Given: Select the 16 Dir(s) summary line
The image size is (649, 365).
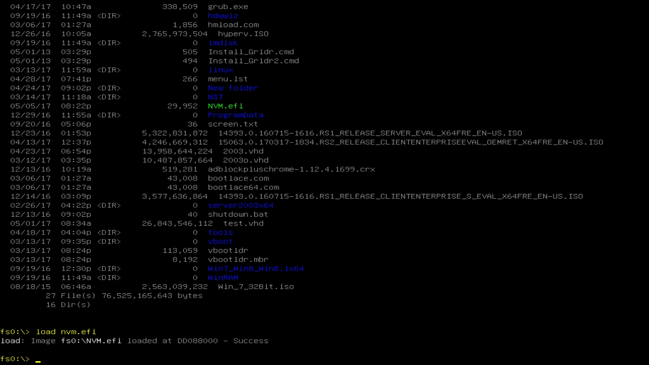Looking at the screenshot, I should [x=68, y=305].
